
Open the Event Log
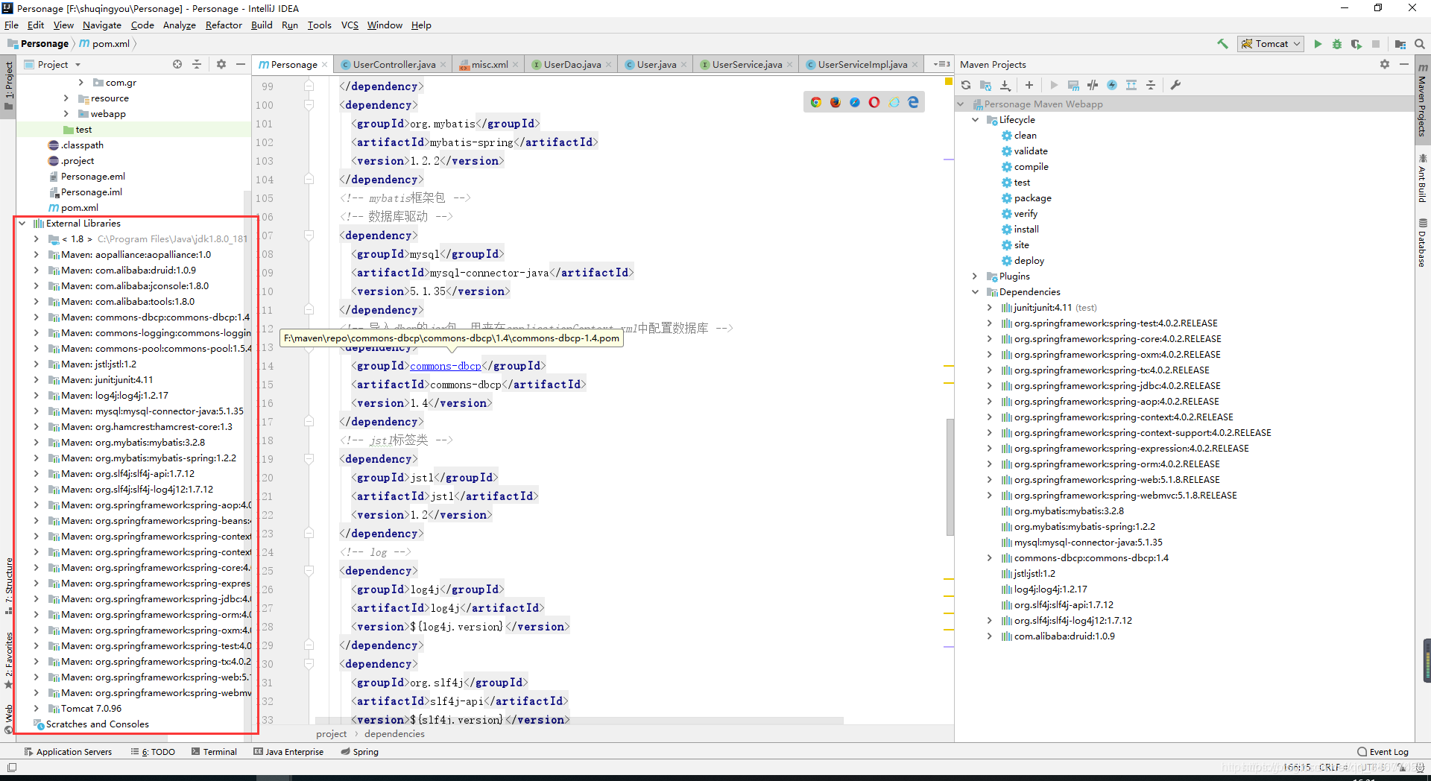pos(1383,752)
